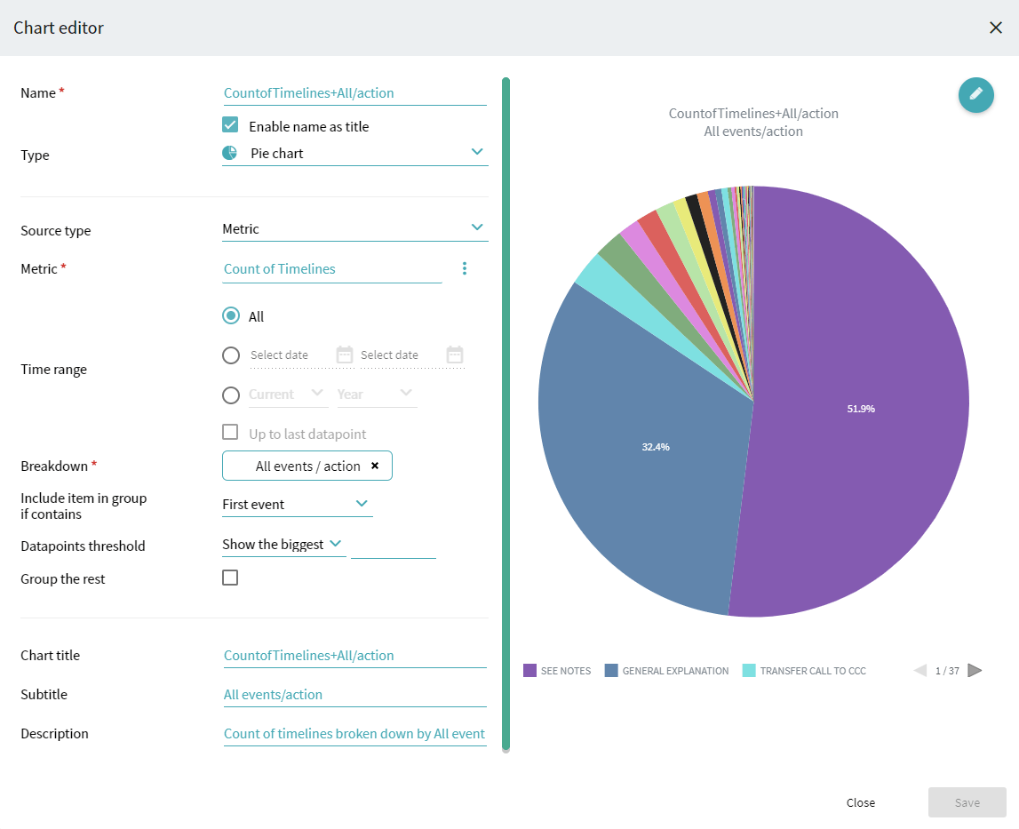Click the pencil edit chart button

pyautogui.click(x=975, y=95)
